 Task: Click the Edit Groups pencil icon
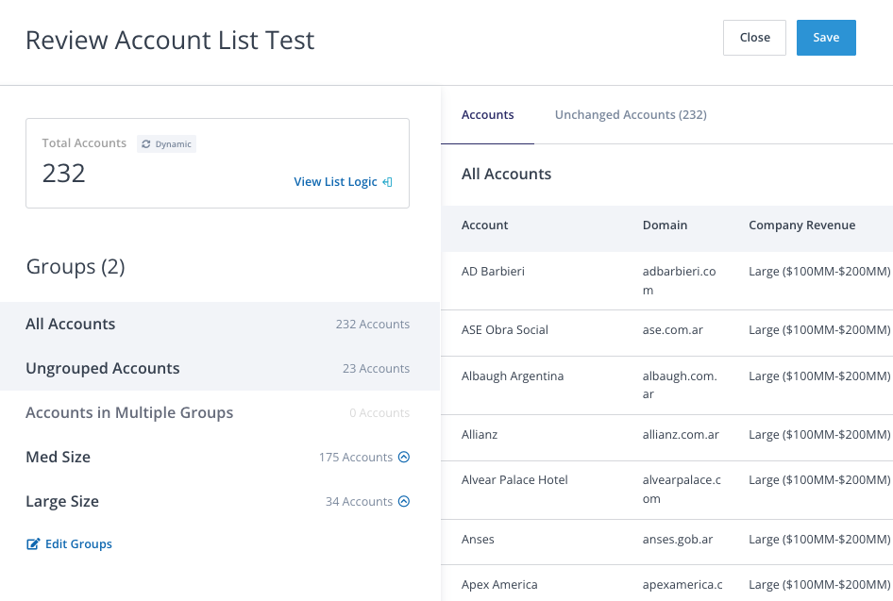pos(33,544)
